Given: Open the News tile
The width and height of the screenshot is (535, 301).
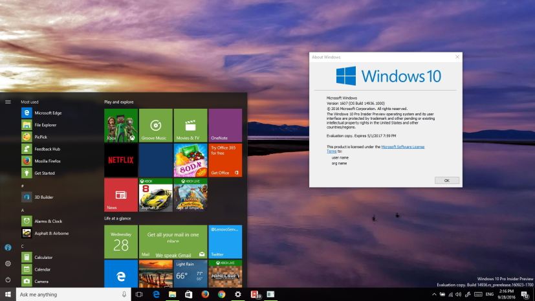Looking at the screenshot, I should tap(121, 195).
